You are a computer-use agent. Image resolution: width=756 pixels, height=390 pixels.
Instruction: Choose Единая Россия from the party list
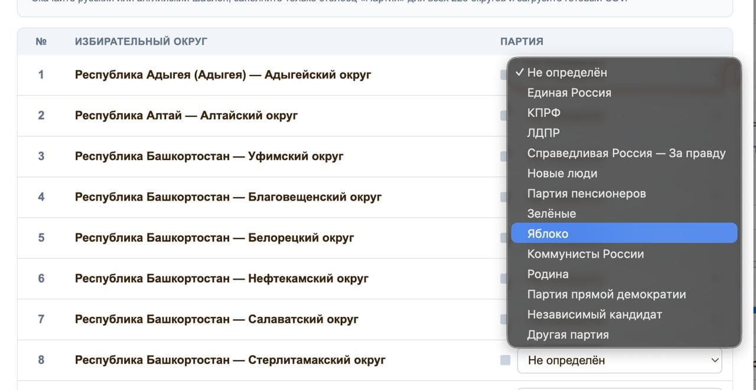pos(624,93)
